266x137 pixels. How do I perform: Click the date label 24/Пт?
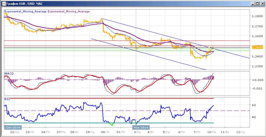46,132
